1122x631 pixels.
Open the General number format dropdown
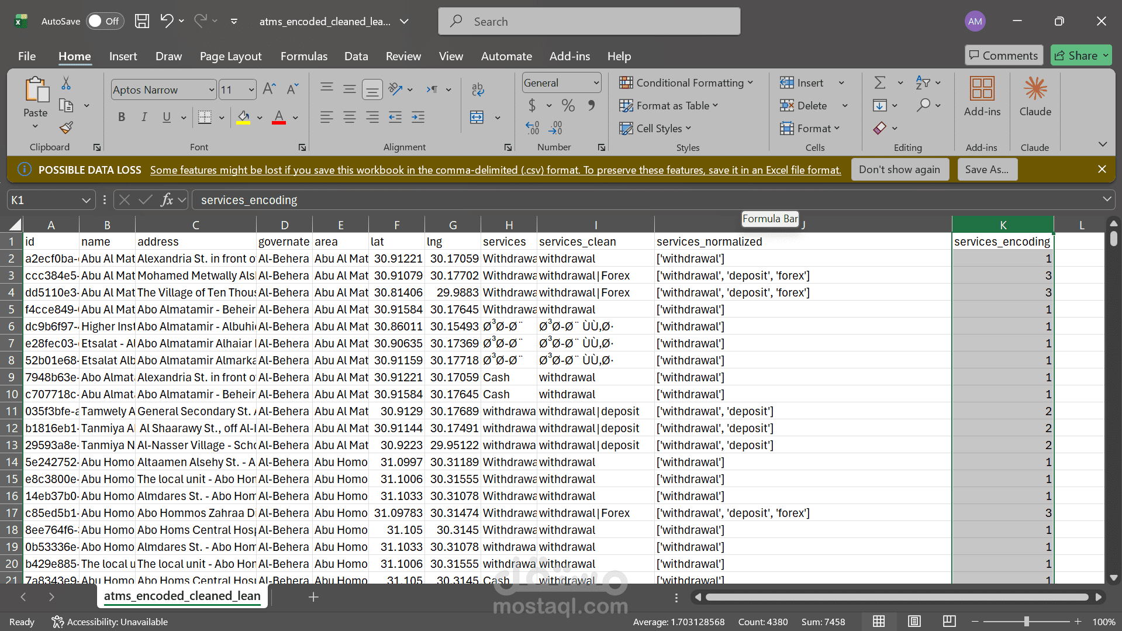pyautogui.click(x=596, y=83)
